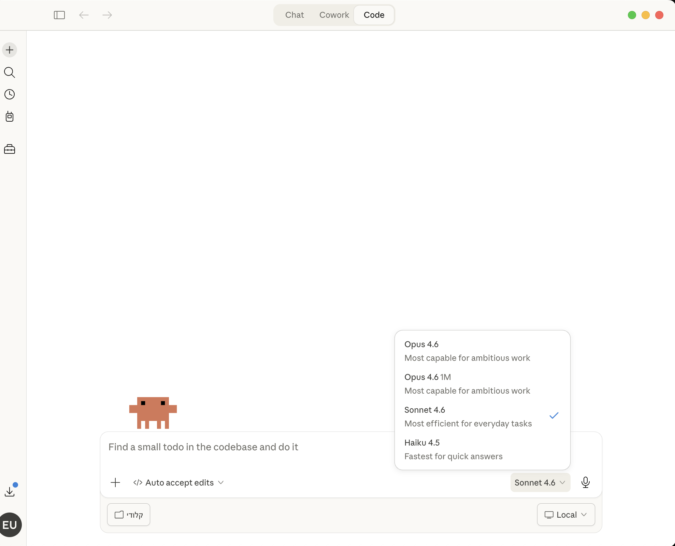Open the Local environment dropdown
This screenshot has width=675, height=546.
(x=566, y=515)
